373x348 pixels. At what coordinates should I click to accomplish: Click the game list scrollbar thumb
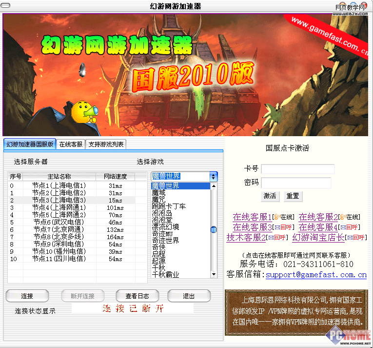pos(213,229)
